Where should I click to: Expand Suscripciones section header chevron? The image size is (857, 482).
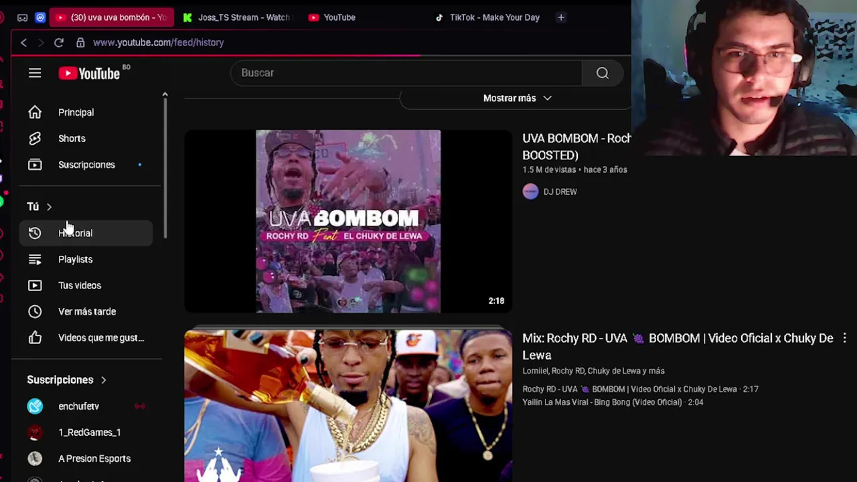tap(103, 380)
